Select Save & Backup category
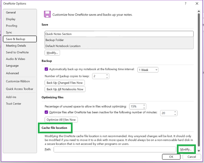 click(20, 39)
